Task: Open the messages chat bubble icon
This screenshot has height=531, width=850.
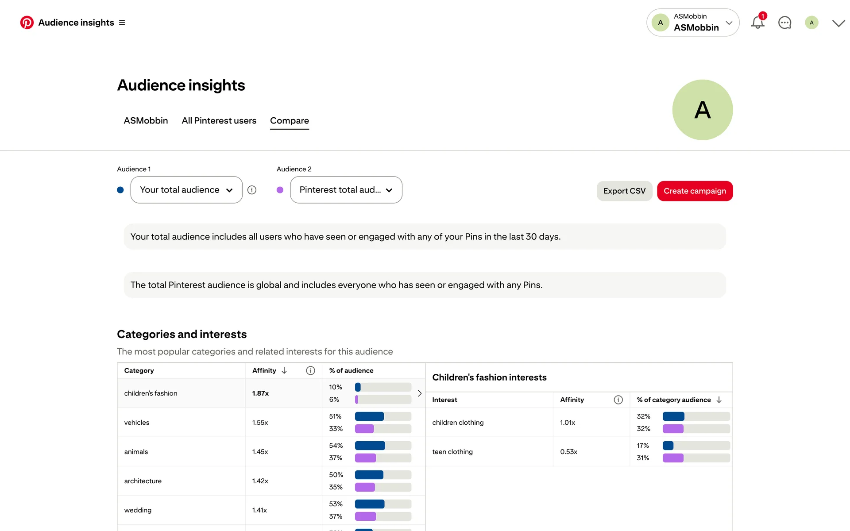Action: coord(784,23)
